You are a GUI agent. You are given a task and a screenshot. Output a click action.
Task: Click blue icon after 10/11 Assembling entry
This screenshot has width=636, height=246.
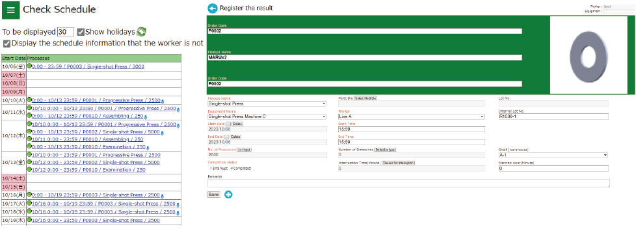145,116
